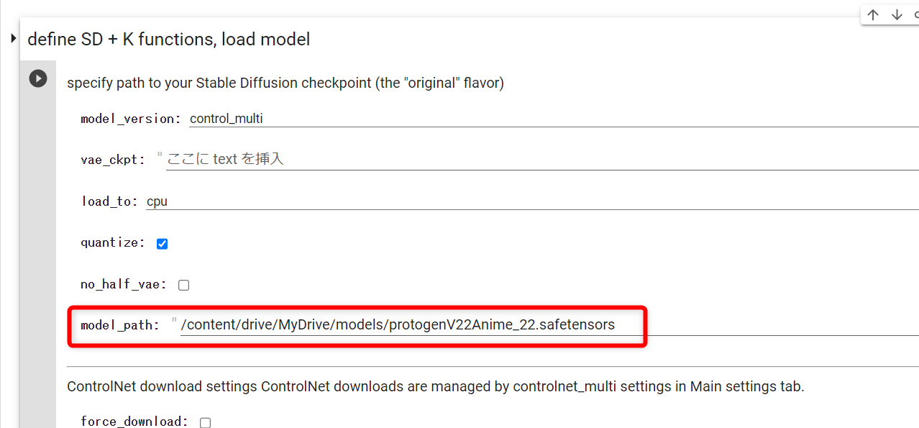This screenshot has width=919, height=428.
Task: Collapse the 'define SD + K functions' section triangle
Action: pos(13,38)
